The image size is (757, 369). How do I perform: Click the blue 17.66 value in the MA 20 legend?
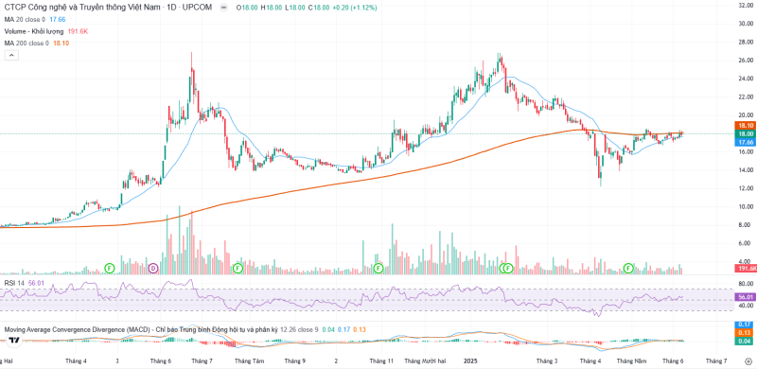coord(58,20)
